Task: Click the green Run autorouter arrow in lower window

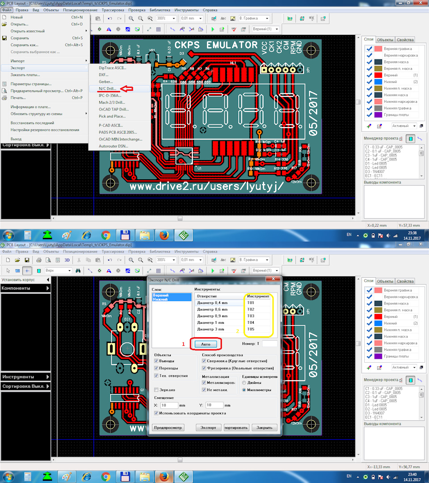Action: pyautogui.click(x=213, y=271)
